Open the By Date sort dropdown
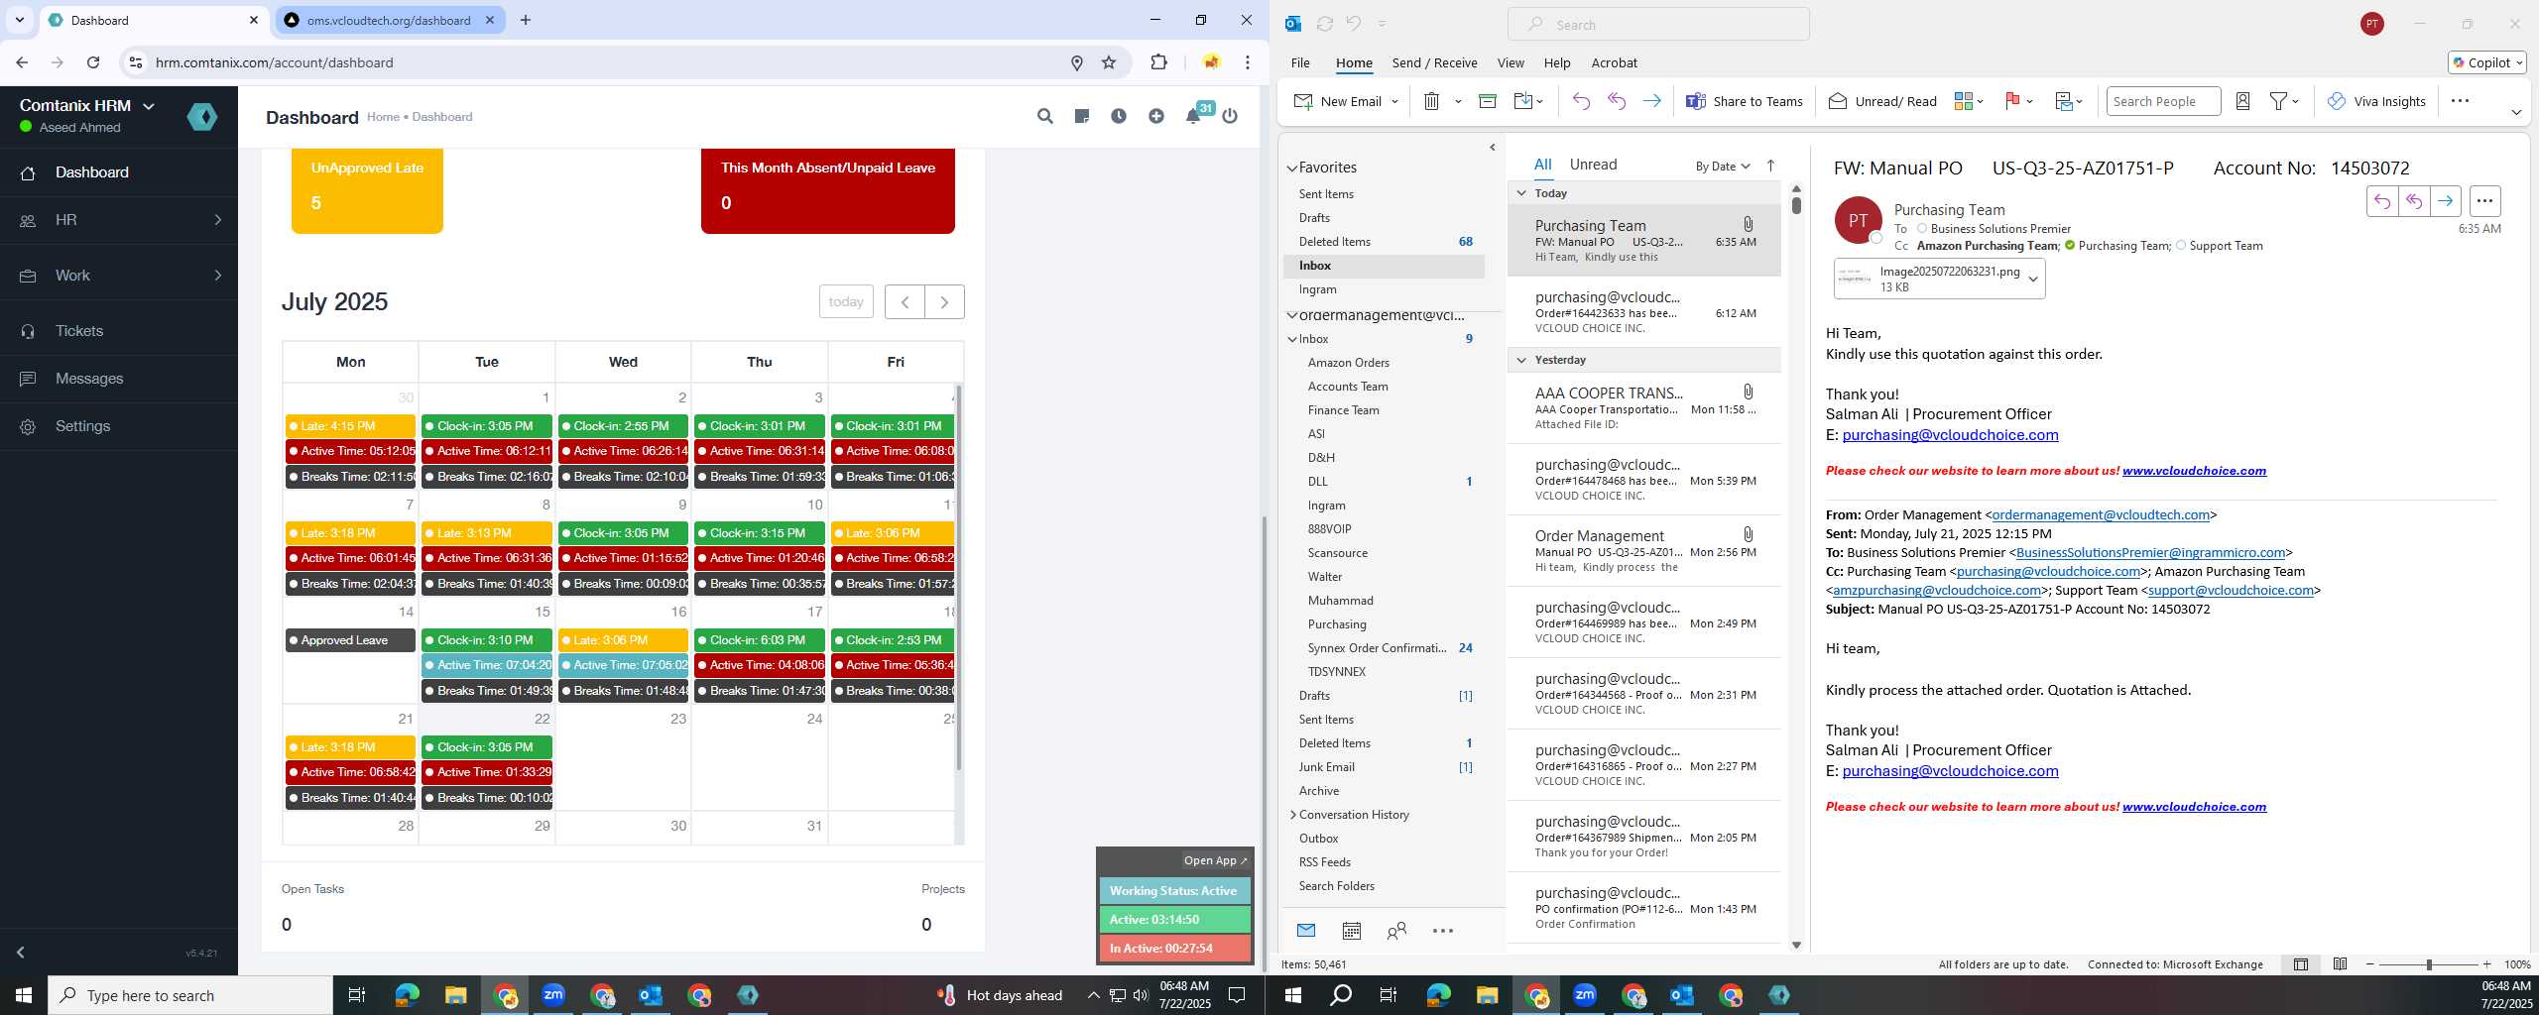The image size is (2539, 1015). pos(1722,166)
